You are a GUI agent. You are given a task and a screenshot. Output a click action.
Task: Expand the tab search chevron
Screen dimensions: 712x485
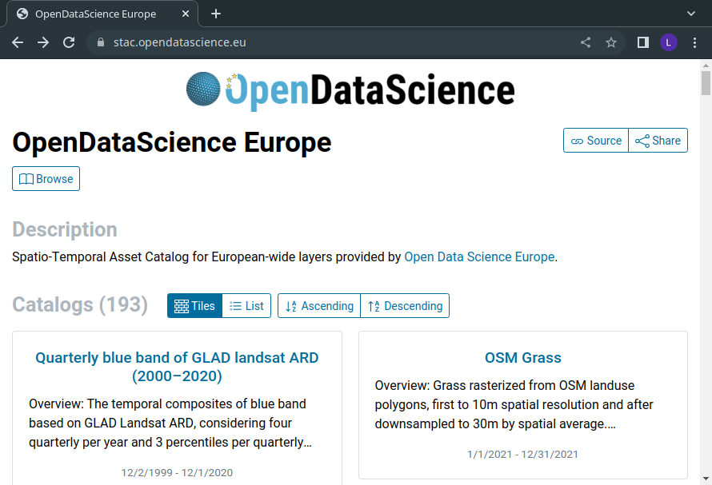pos(690,14)
